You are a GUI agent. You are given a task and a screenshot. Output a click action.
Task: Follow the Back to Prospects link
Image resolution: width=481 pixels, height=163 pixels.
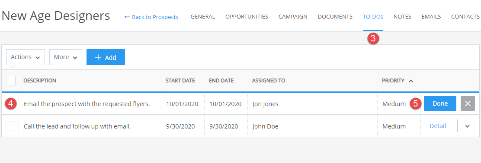pyautogui.click(x=151, y=17)
